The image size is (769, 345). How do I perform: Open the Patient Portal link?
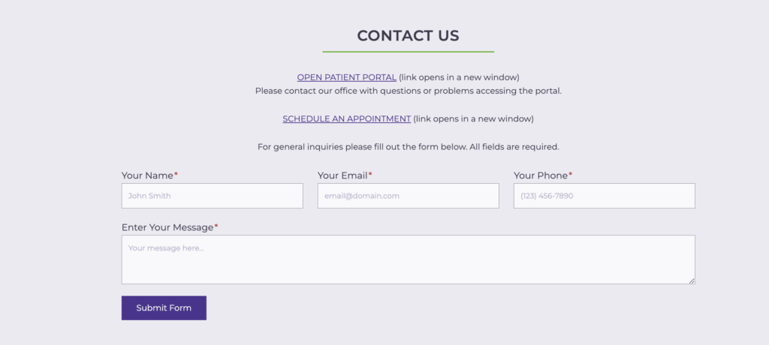(x=346, y=77)
